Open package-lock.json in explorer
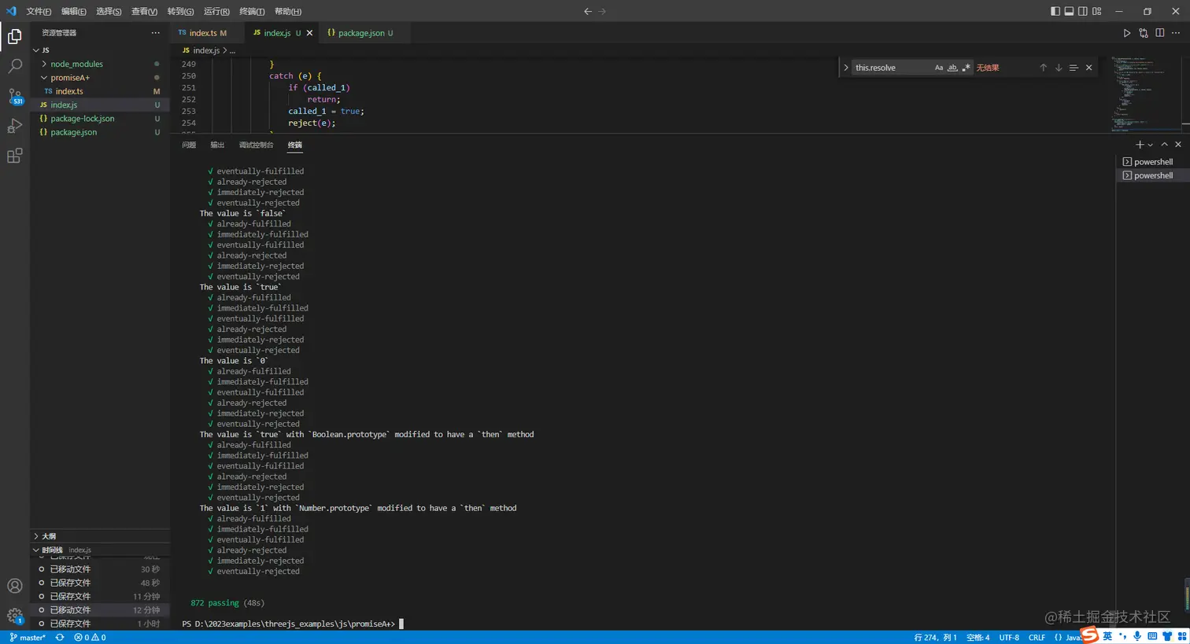The image size is (1190, 644). [100, 119]
